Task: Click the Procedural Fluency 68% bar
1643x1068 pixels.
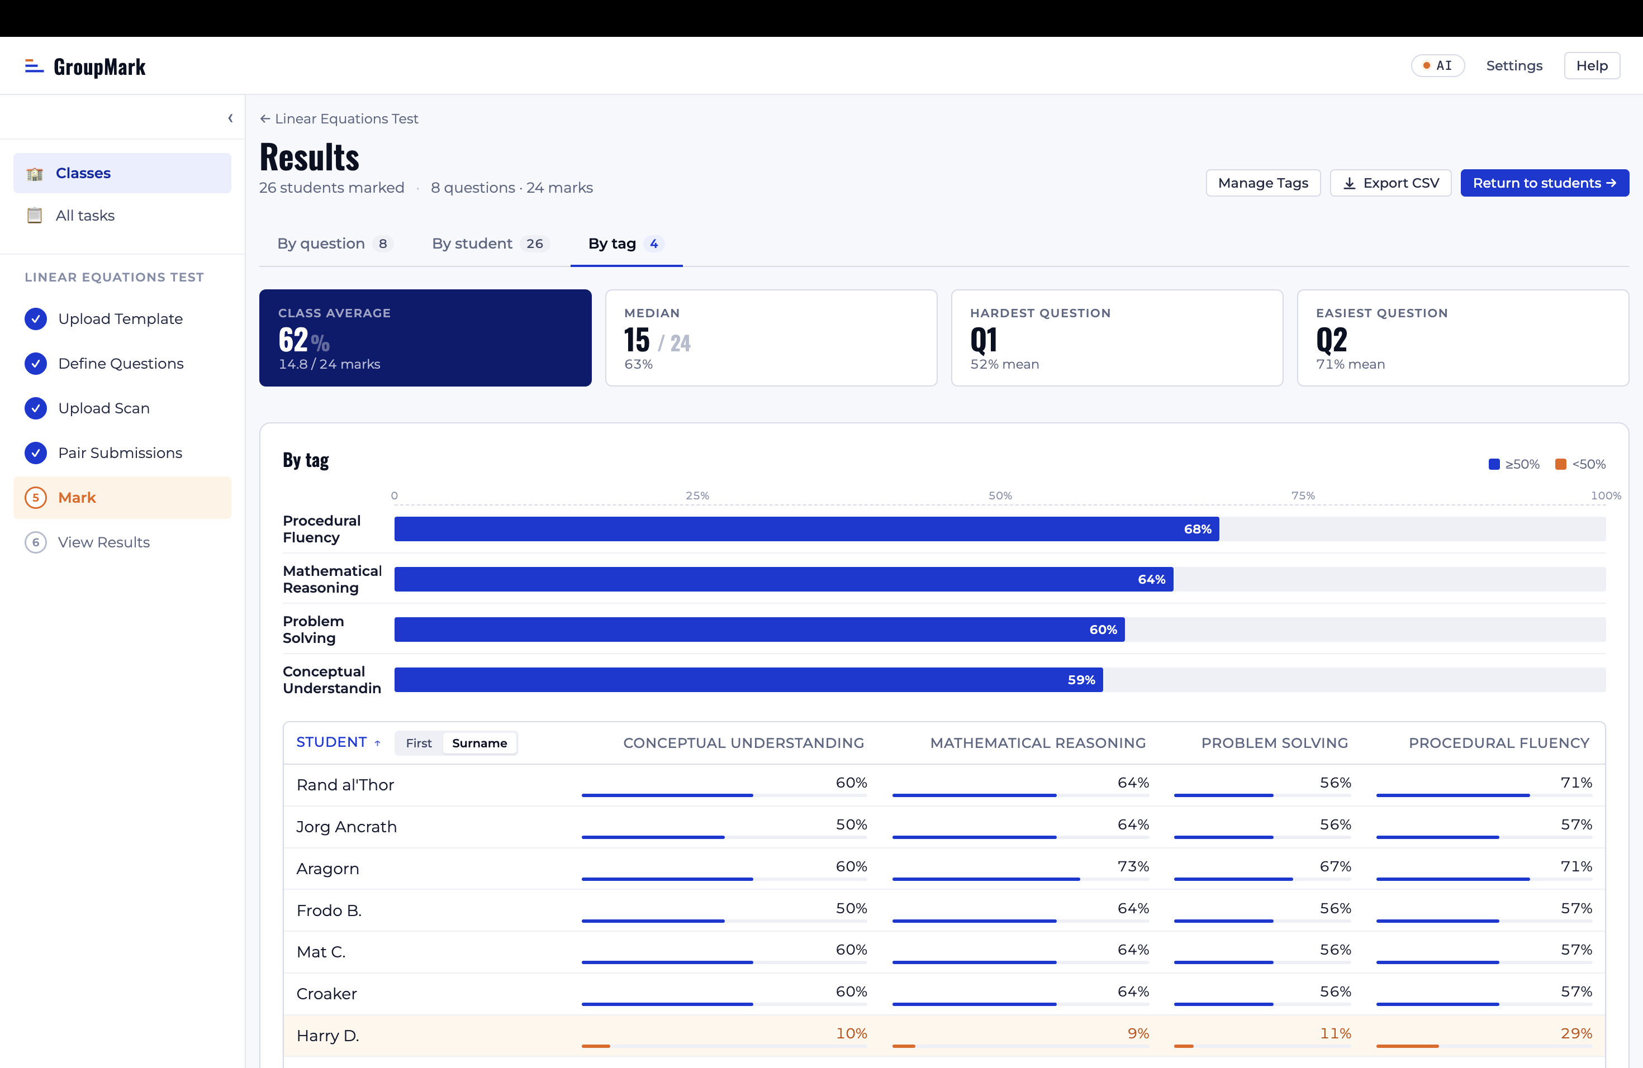Action: (806, 529)
